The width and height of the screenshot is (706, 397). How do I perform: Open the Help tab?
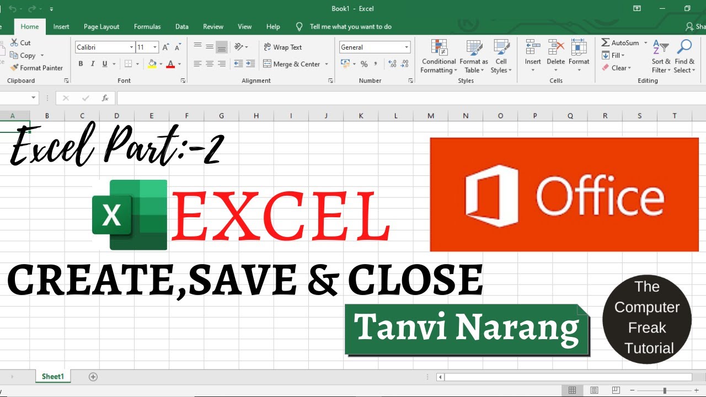point(273,26)
